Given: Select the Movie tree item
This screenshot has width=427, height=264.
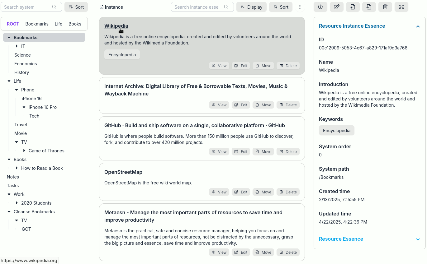Looking at the screenshot, I should 21,133.
